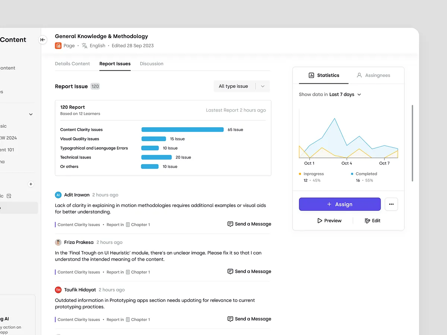
Task: Click the Preview play icon
Action: (x=320, y=220)
